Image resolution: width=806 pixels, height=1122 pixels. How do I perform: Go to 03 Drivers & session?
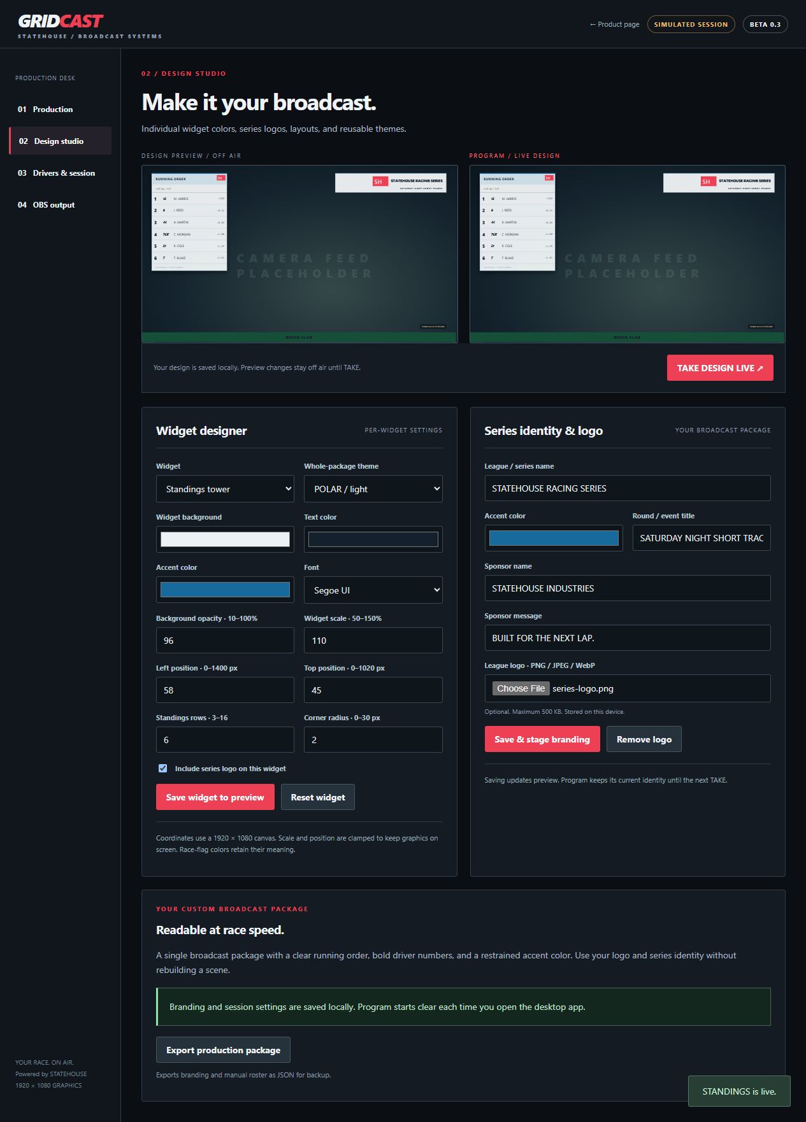[x=60, y=173]
